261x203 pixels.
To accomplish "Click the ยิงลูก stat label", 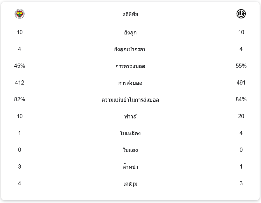I will (130, 32).
